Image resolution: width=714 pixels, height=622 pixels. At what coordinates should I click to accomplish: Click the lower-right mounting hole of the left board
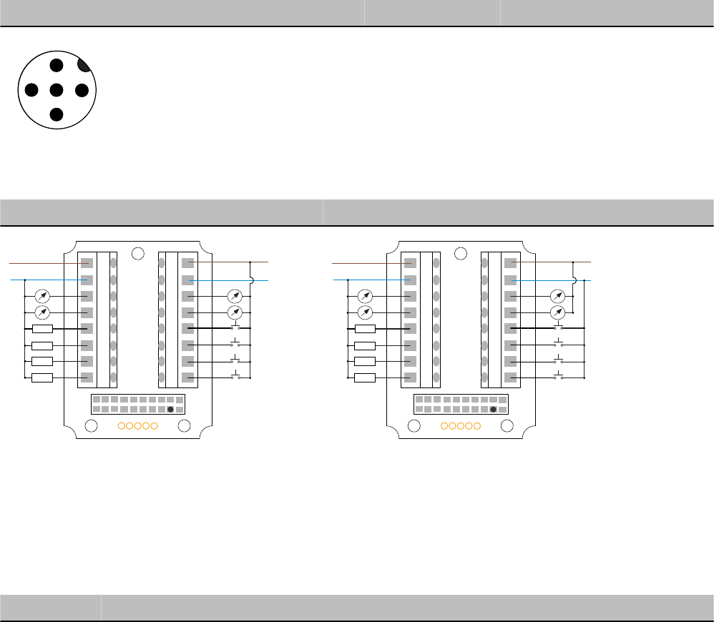[x=184, y=426]
